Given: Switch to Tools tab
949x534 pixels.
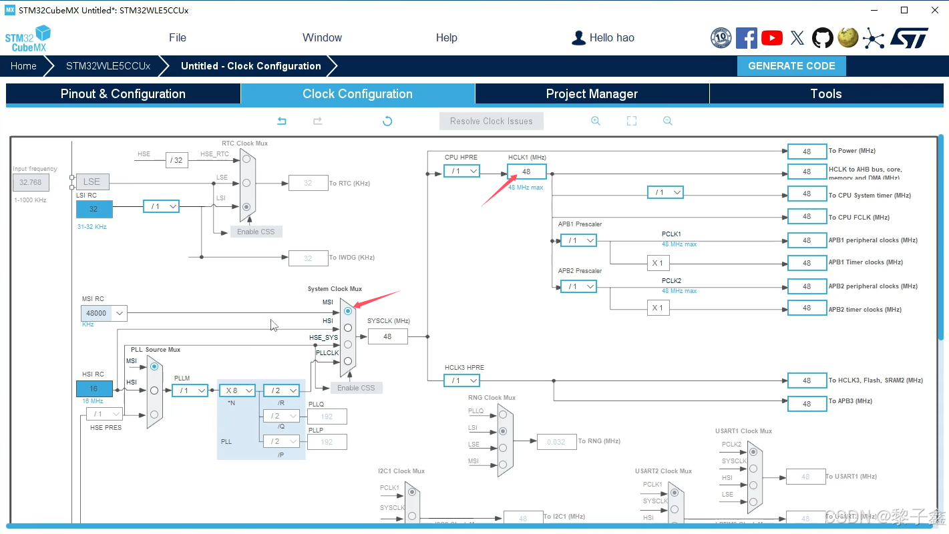Looking at the screenshot, I should pos(826,94).
